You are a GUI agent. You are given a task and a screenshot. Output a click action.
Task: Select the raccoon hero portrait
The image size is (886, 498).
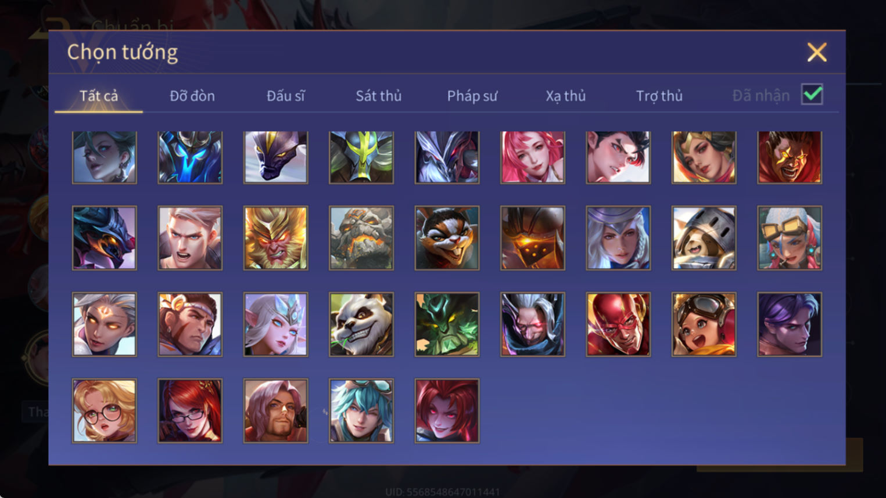[x=447, y=238]
